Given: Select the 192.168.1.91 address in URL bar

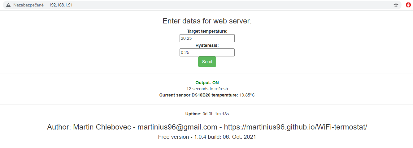Looking at the screenshot, I should point(61,5).
